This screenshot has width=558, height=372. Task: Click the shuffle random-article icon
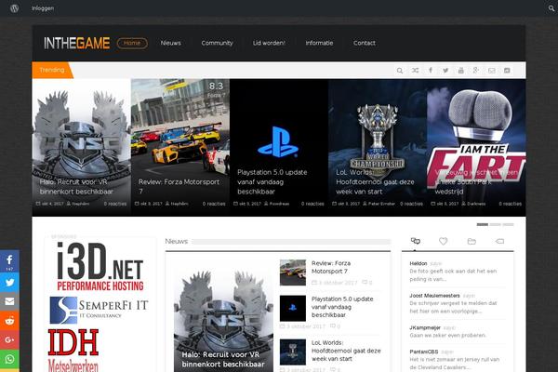click(416, 71)
